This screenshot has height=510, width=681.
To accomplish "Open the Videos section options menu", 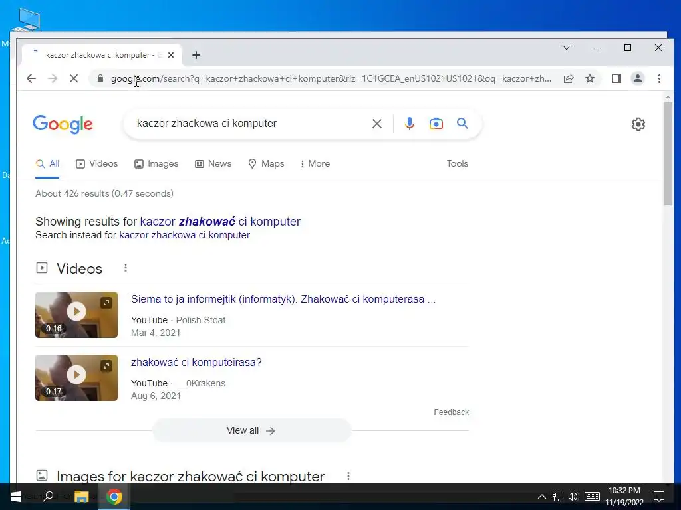I will click(126, 268).
